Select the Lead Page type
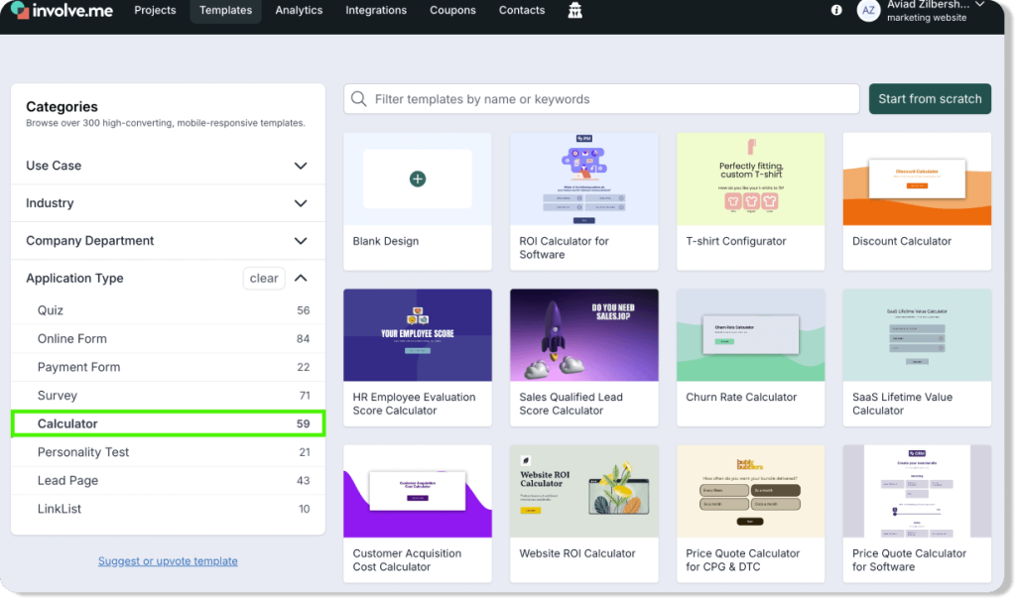1016x599 pixels. click(168, 481)
